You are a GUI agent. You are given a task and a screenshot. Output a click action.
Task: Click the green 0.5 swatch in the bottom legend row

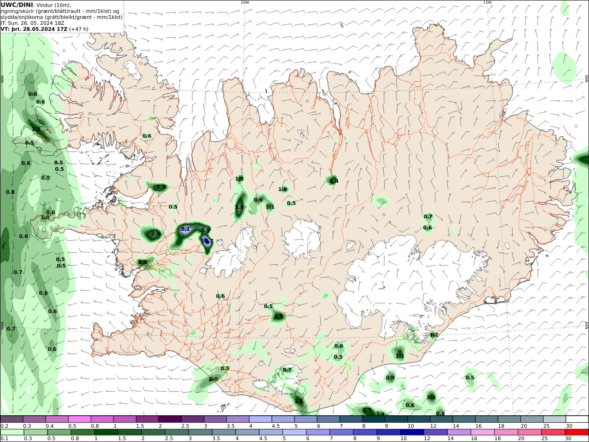(x=59, y=432)
